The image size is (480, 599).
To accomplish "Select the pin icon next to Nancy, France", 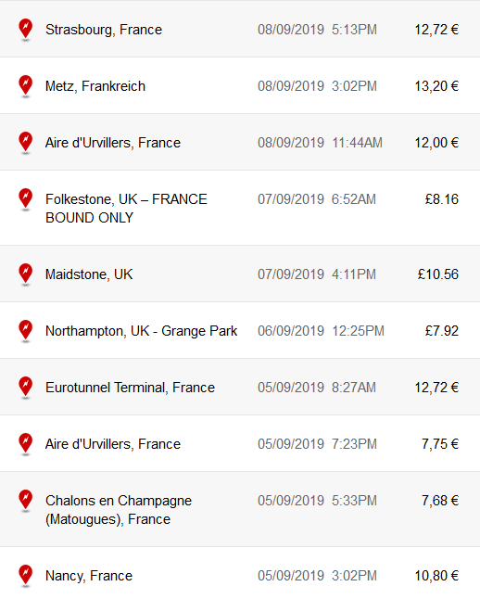I will pyautogui.click(x=26, y=575).
